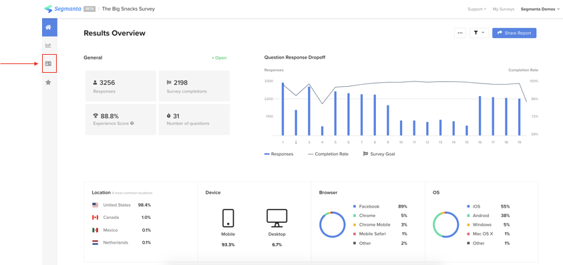Click the Segmanta logo
563x265 pixels.
[x=63, y=9]
